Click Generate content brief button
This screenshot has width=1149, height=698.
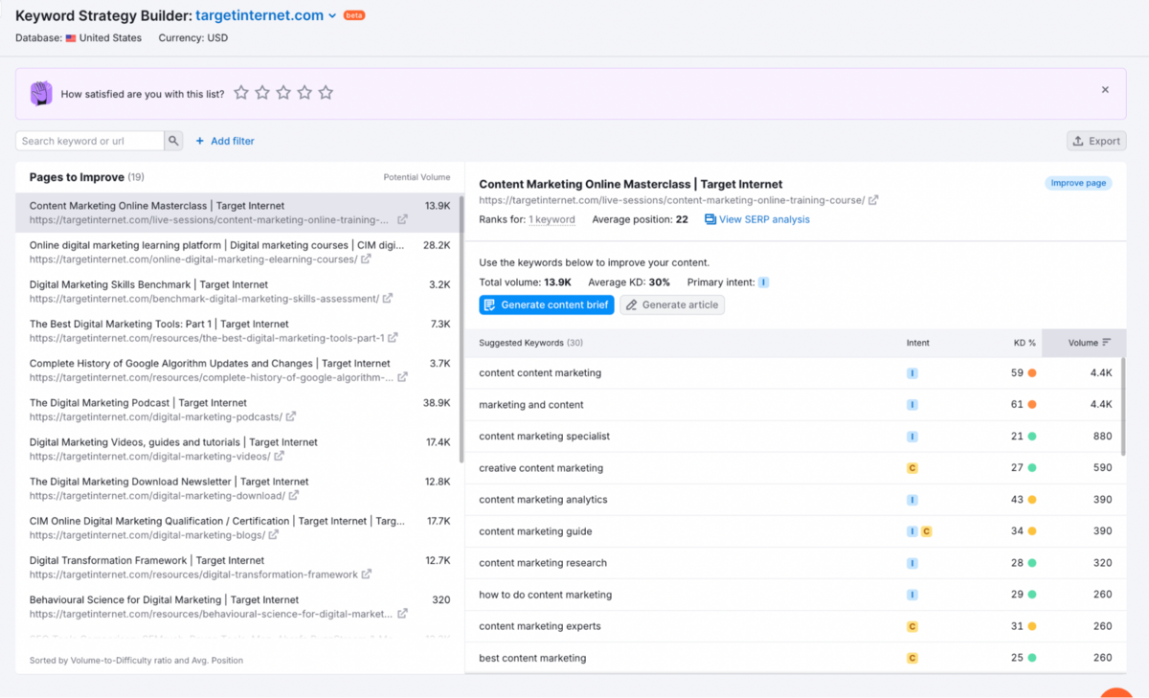coord(547,304)
